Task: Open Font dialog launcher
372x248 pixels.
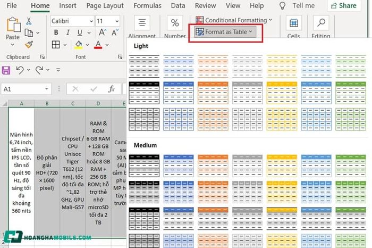Action: (120, 57)
